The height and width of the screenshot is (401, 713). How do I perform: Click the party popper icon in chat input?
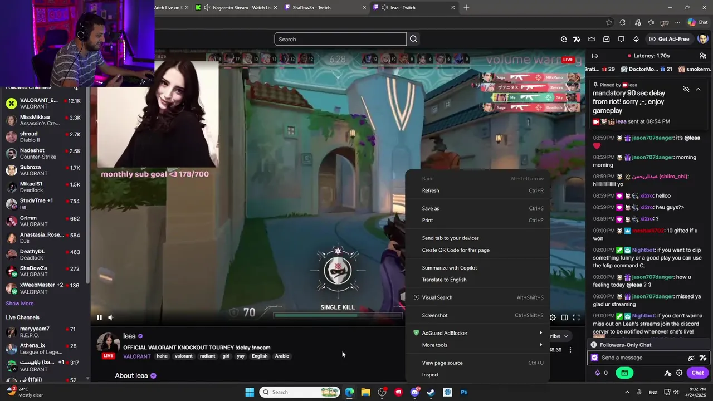[x=691, y=358]
